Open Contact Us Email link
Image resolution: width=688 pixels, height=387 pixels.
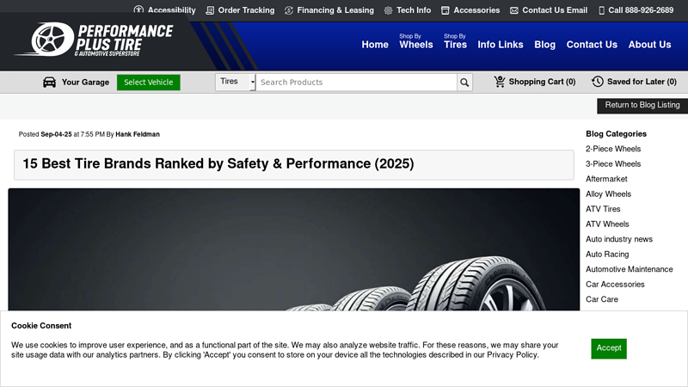(x=555, y=10)
